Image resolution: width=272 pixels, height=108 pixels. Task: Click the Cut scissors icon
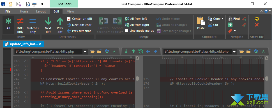coord(210,25)
